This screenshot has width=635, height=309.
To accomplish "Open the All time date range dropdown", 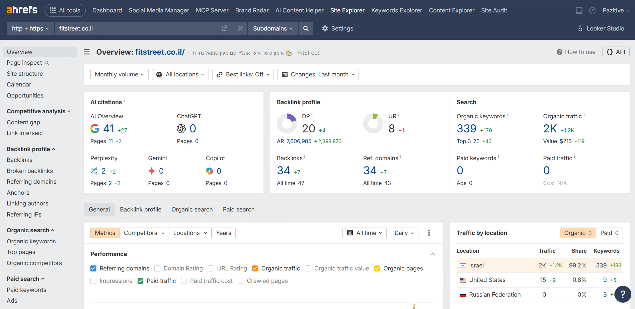I will click(365, 233).
